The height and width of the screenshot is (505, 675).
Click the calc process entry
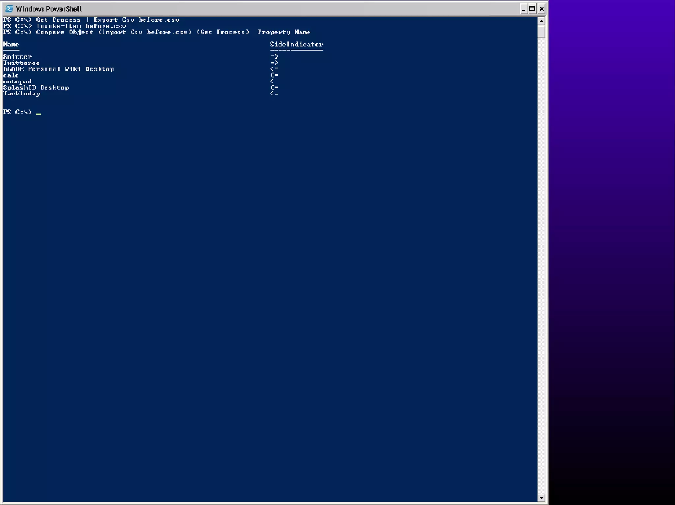11,75
